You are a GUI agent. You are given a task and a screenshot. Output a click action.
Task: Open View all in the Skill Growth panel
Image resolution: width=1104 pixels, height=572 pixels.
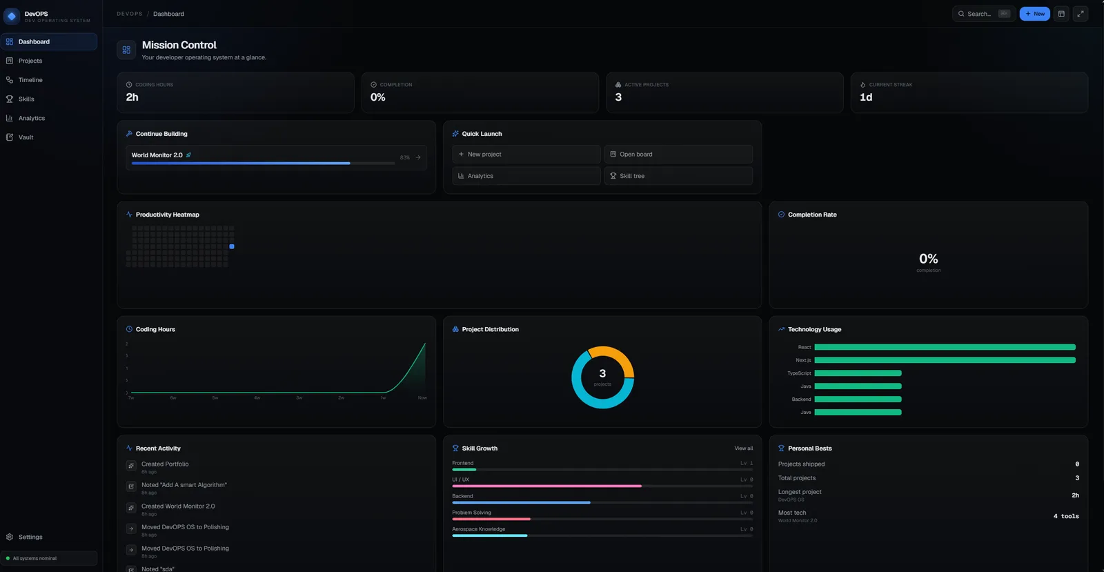pyautogui.click(x=744, y=448)
